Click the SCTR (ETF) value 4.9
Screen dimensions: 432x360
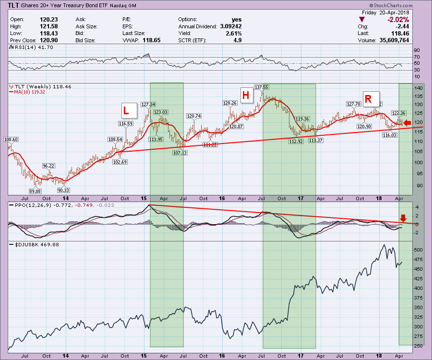238,40
